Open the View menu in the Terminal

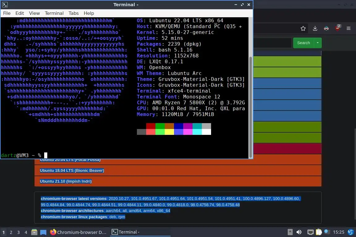pos(34,13)
